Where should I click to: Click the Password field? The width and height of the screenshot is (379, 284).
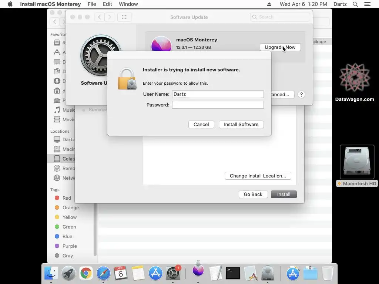(x=218, y=105)
